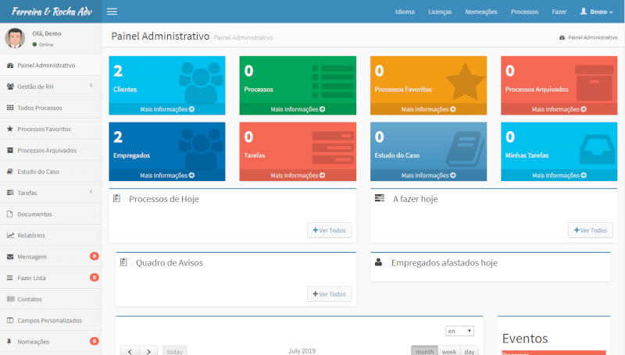Click the user avatar picture in sidebar

coord(15,38)
